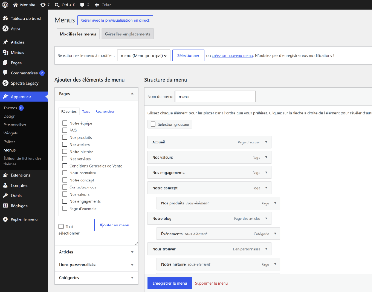Image resolution: width=372 pixels, height=292 pixels.
Task: Click the Pages icon in sidebar
Action: (5, 63)
